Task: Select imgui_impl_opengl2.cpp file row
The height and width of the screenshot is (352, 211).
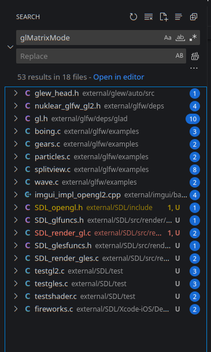Action: (x=105, y=195)
